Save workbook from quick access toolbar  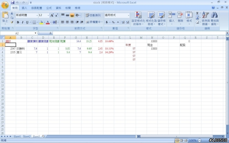coord(13,3)
